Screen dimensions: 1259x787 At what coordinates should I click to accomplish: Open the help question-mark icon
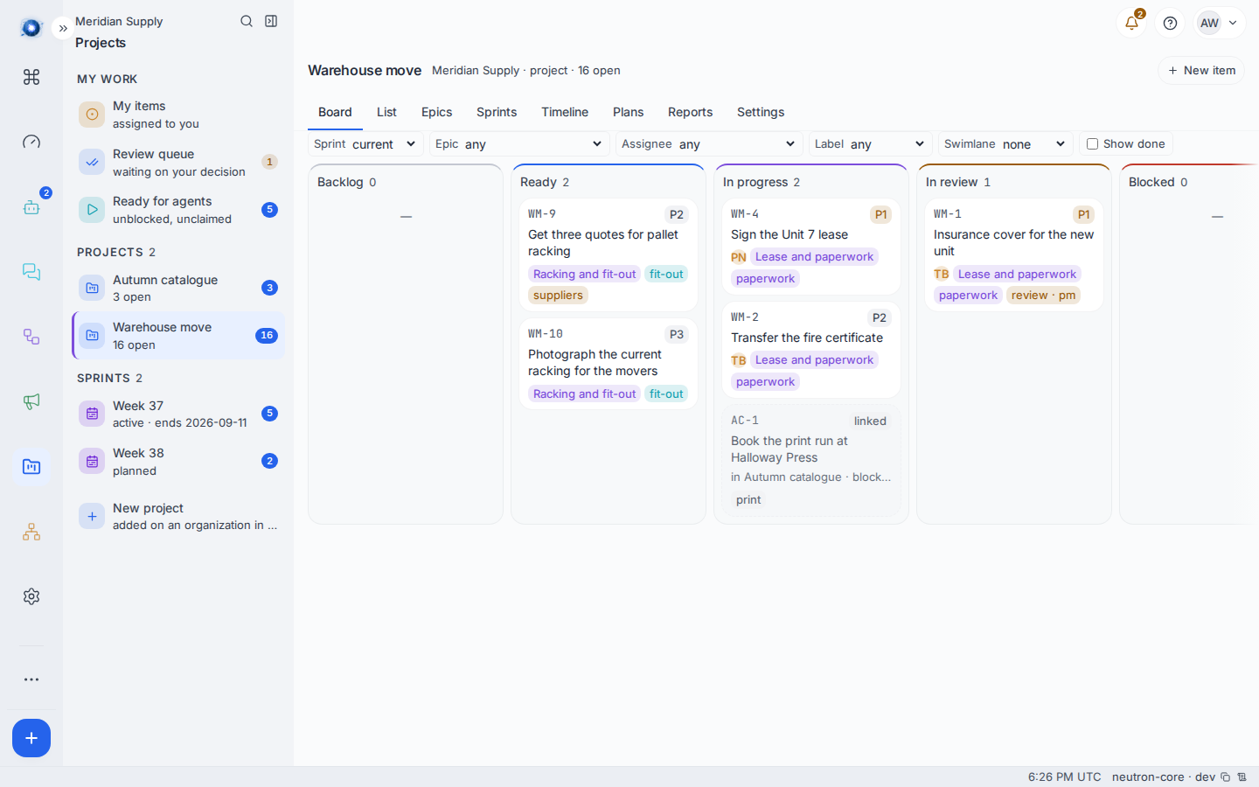pos(1170,23)
